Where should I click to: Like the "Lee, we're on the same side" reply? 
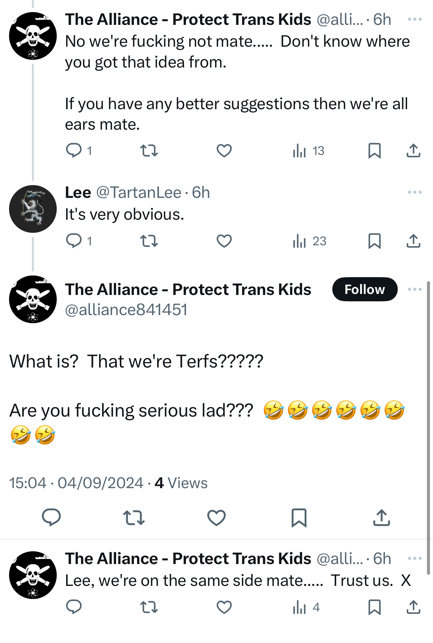[224, 607]
